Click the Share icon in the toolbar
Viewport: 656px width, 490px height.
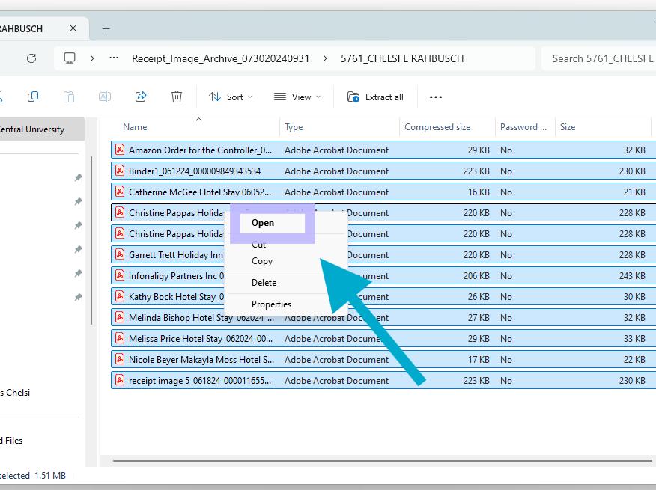(x=141, y=97)
